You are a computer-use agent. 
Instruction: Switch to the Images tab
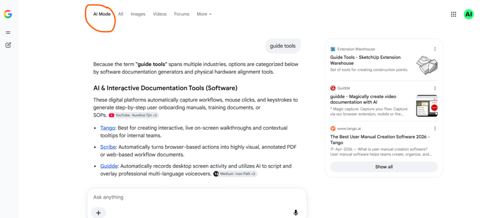(x=138, y=14)
